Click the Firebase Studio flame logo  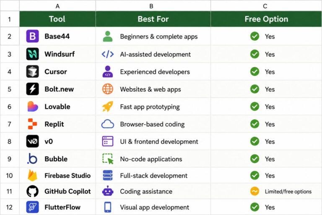pyautogui.click(x=32, y=175)
